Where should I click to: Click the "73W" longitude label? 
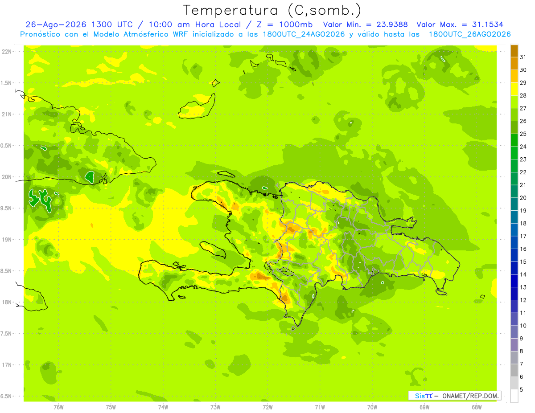click(215, 407)
